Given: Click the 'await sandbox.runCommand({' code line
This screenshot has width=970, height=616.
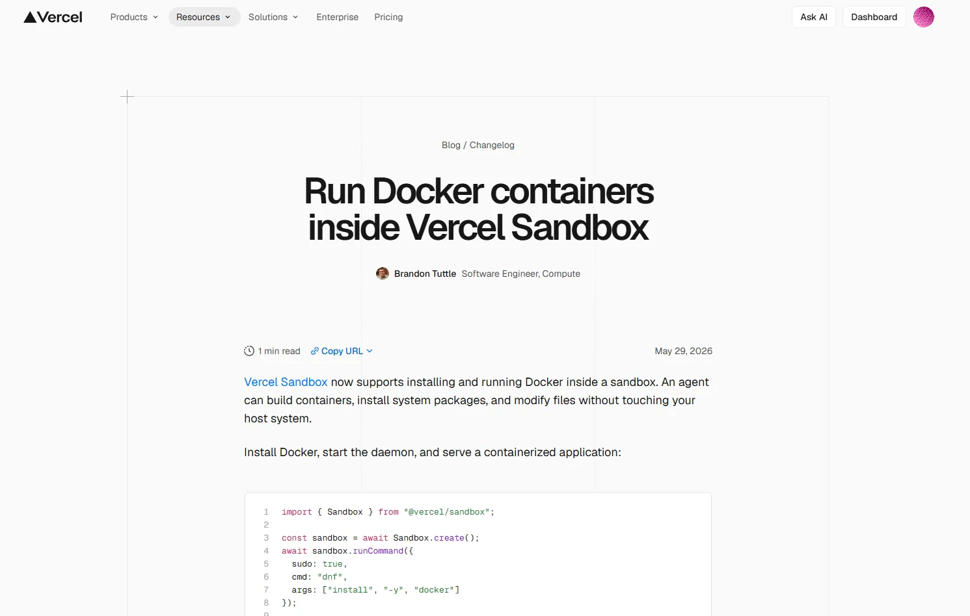Looking at the screenshot, I should tap(347, 551).
